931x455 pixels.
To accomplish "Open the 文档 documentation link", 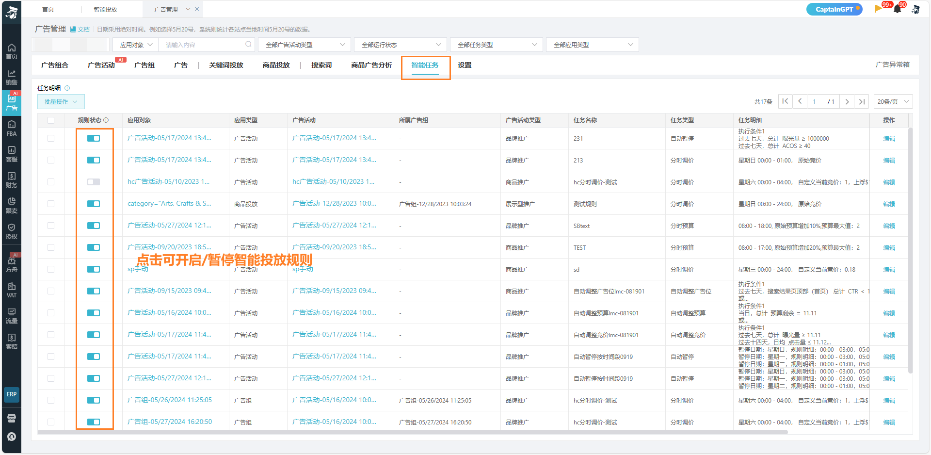I will pyautogui.click(x=80, y=29).
